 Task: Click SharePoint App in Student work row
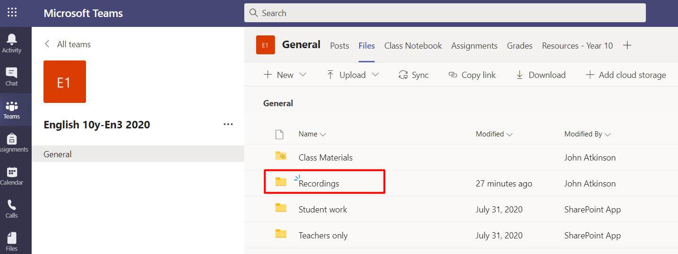pos(592,210)
